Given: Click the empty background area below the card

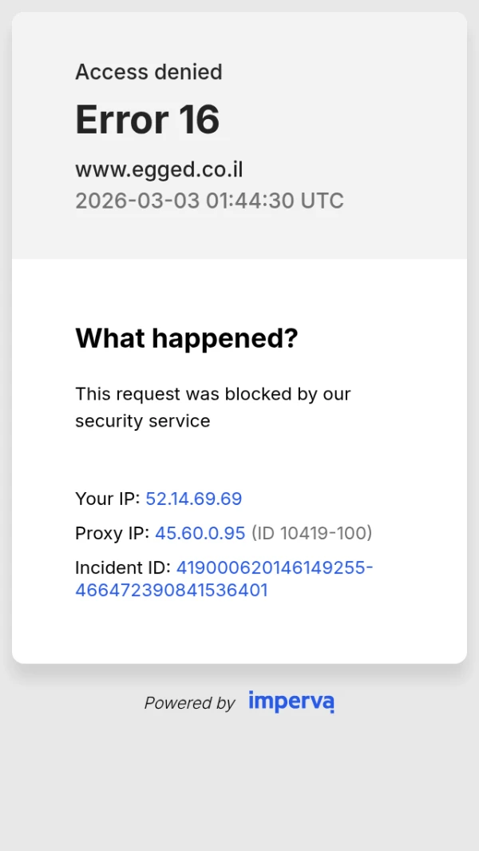Looking at the screenshot, I should coord(239,783).
